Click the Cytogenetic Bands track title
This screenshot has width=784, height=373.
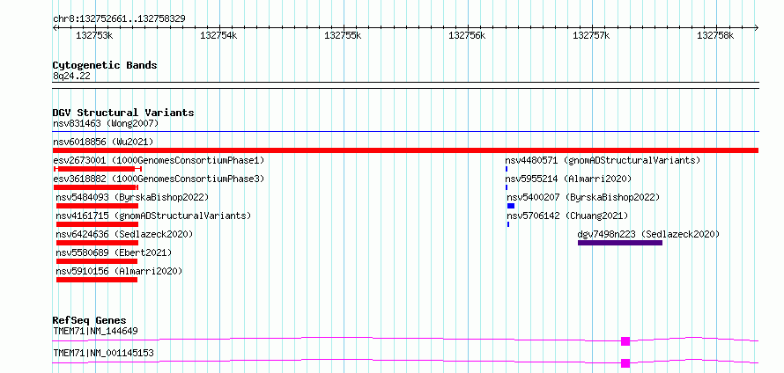pyautogui.click(x=105, y=65)
